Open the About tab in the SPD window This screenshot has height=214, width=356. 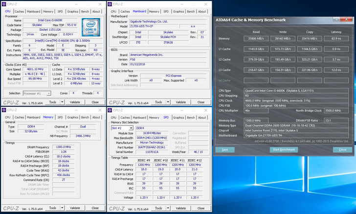203,118
